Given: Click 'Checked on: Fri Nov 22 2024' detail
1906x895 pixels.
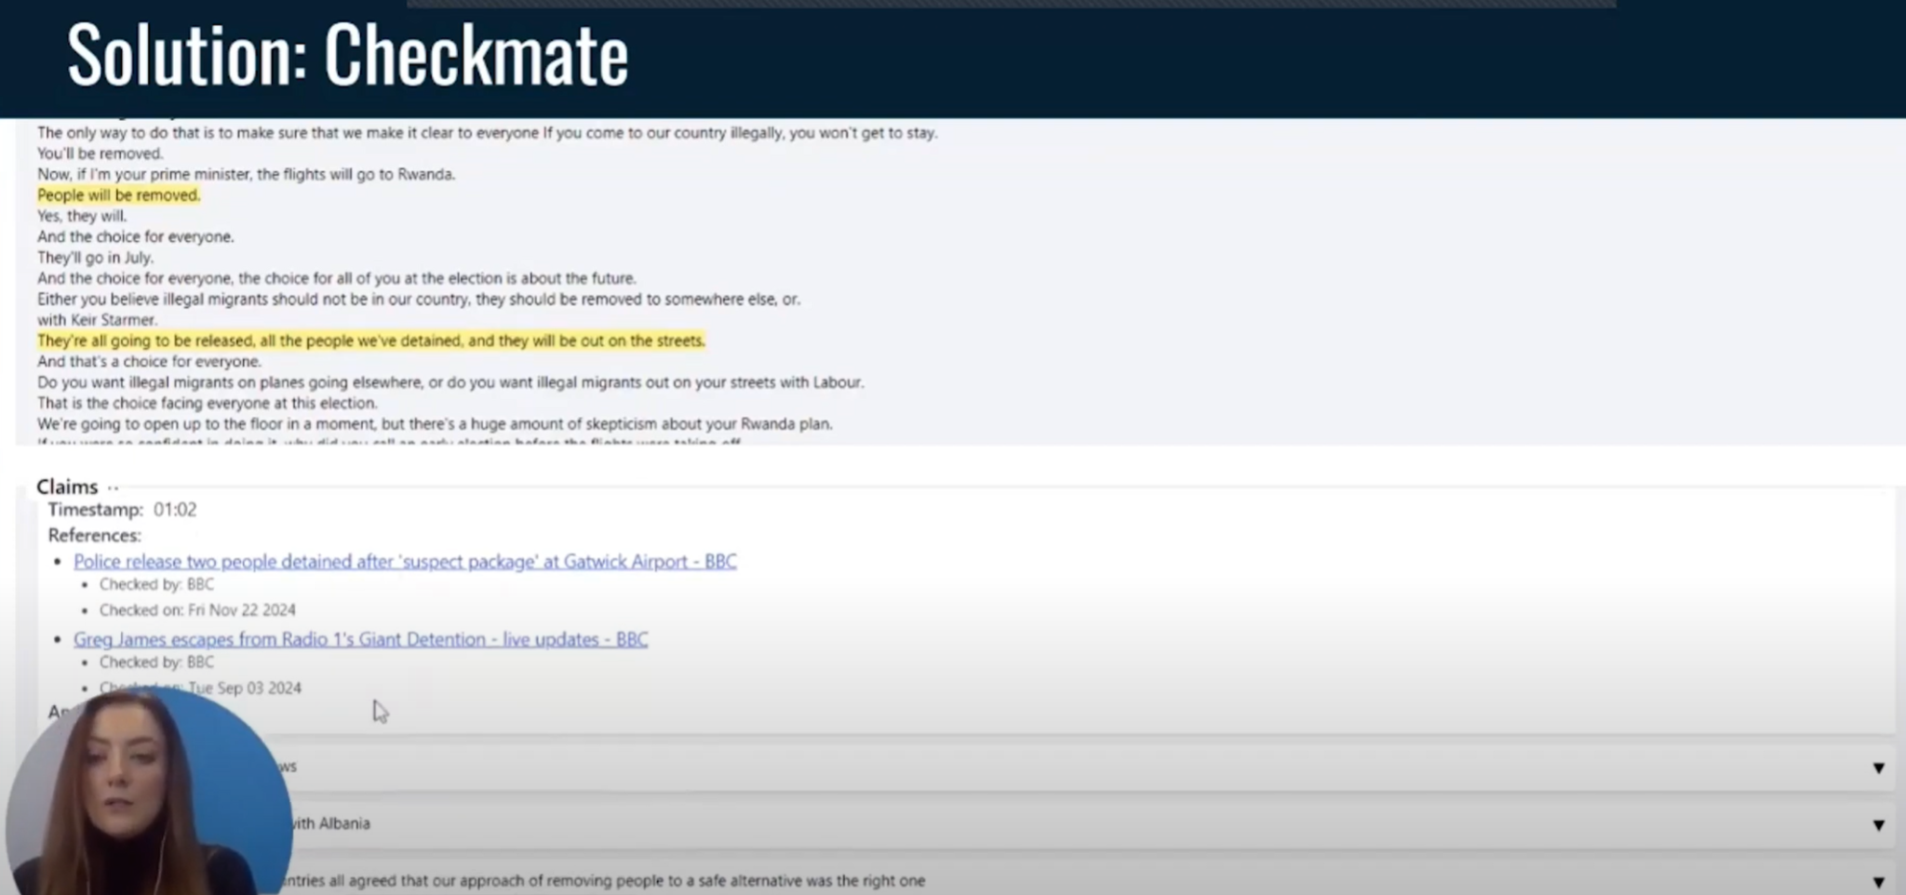Looking at the screenshot, I should 197,610.
